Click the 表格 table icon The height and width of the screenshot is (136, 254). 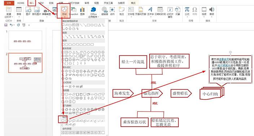tap(19, 10)
